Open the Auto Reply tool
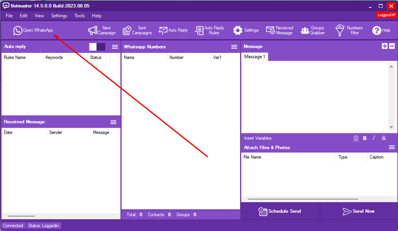 (173, 30)
